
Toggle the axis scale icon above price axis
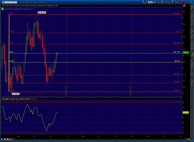(x=184, y=6)
